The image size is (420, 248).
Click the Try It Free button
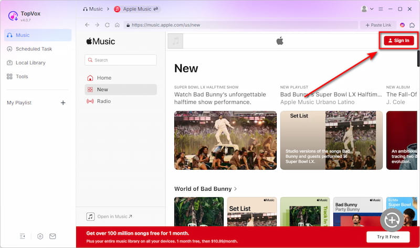(x=388, y=237)
